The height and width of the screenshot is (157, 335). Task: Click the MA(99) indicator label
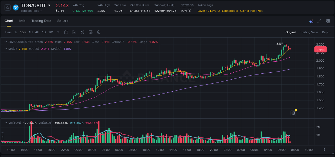tap(57, 49)
